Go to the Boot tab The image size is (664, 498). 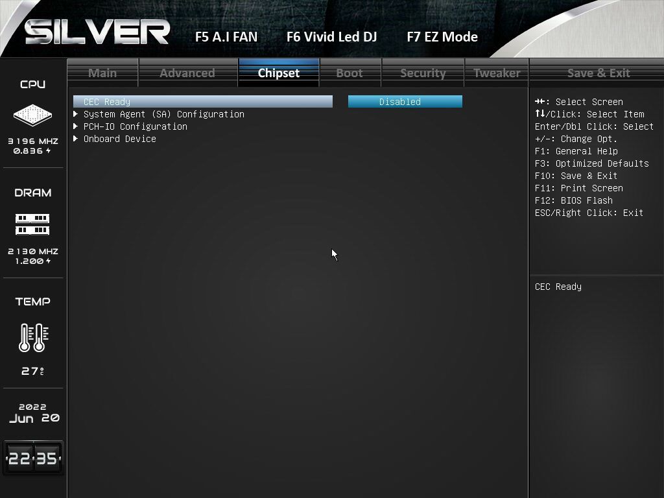click(x=350, y=73)
